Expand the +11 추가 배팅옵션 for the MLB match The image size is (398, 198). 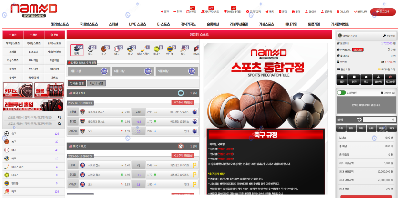[183, 156]
